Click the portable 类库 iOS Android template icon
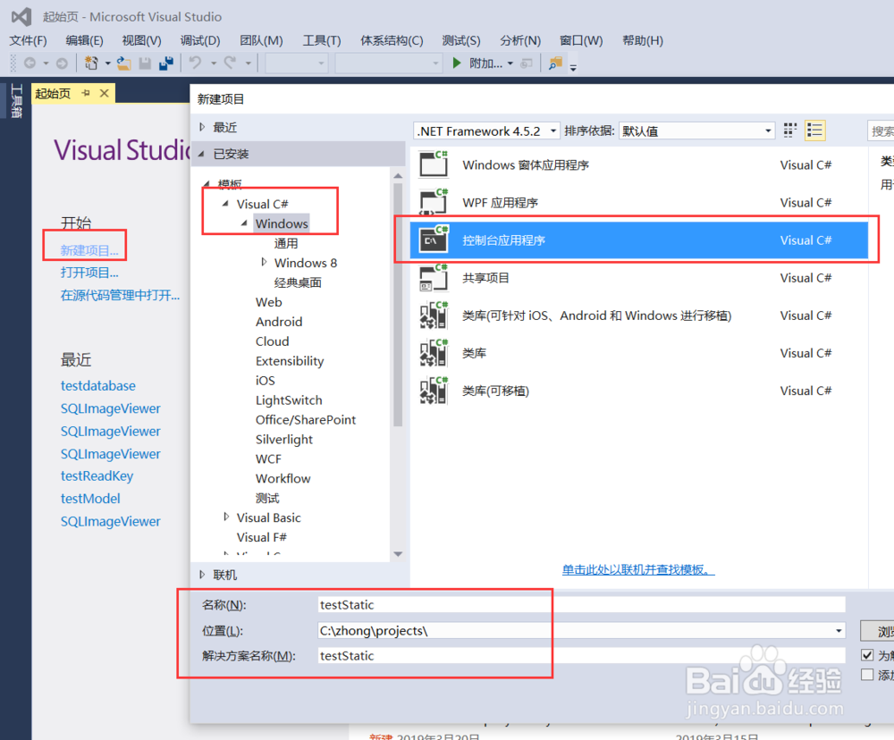The image size is (894, 740). (x=434, y=315)
